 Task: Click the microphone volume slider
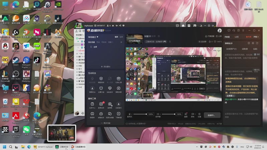(140, 114)
